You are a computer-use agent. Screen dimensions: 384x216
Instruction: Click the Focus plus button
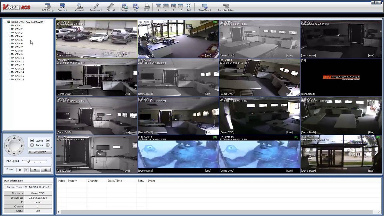click(x=48, y=145)
